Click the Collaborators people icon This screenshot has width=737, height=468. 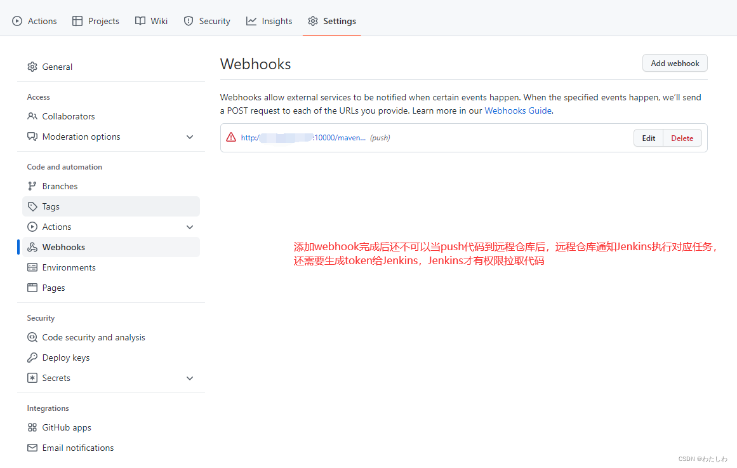pos(32,116)
